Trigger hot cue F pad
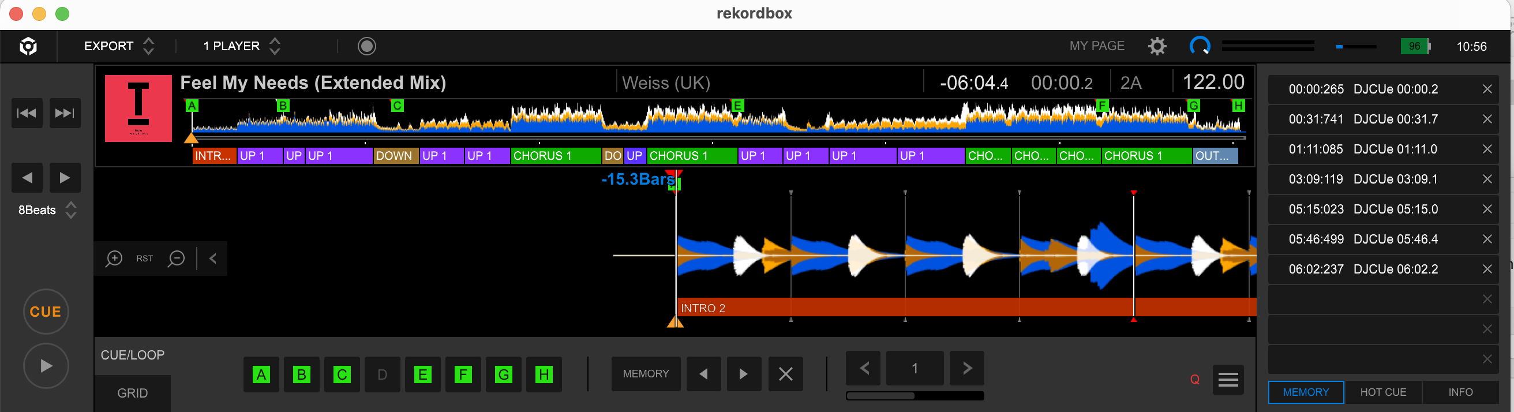 (463, 374)
